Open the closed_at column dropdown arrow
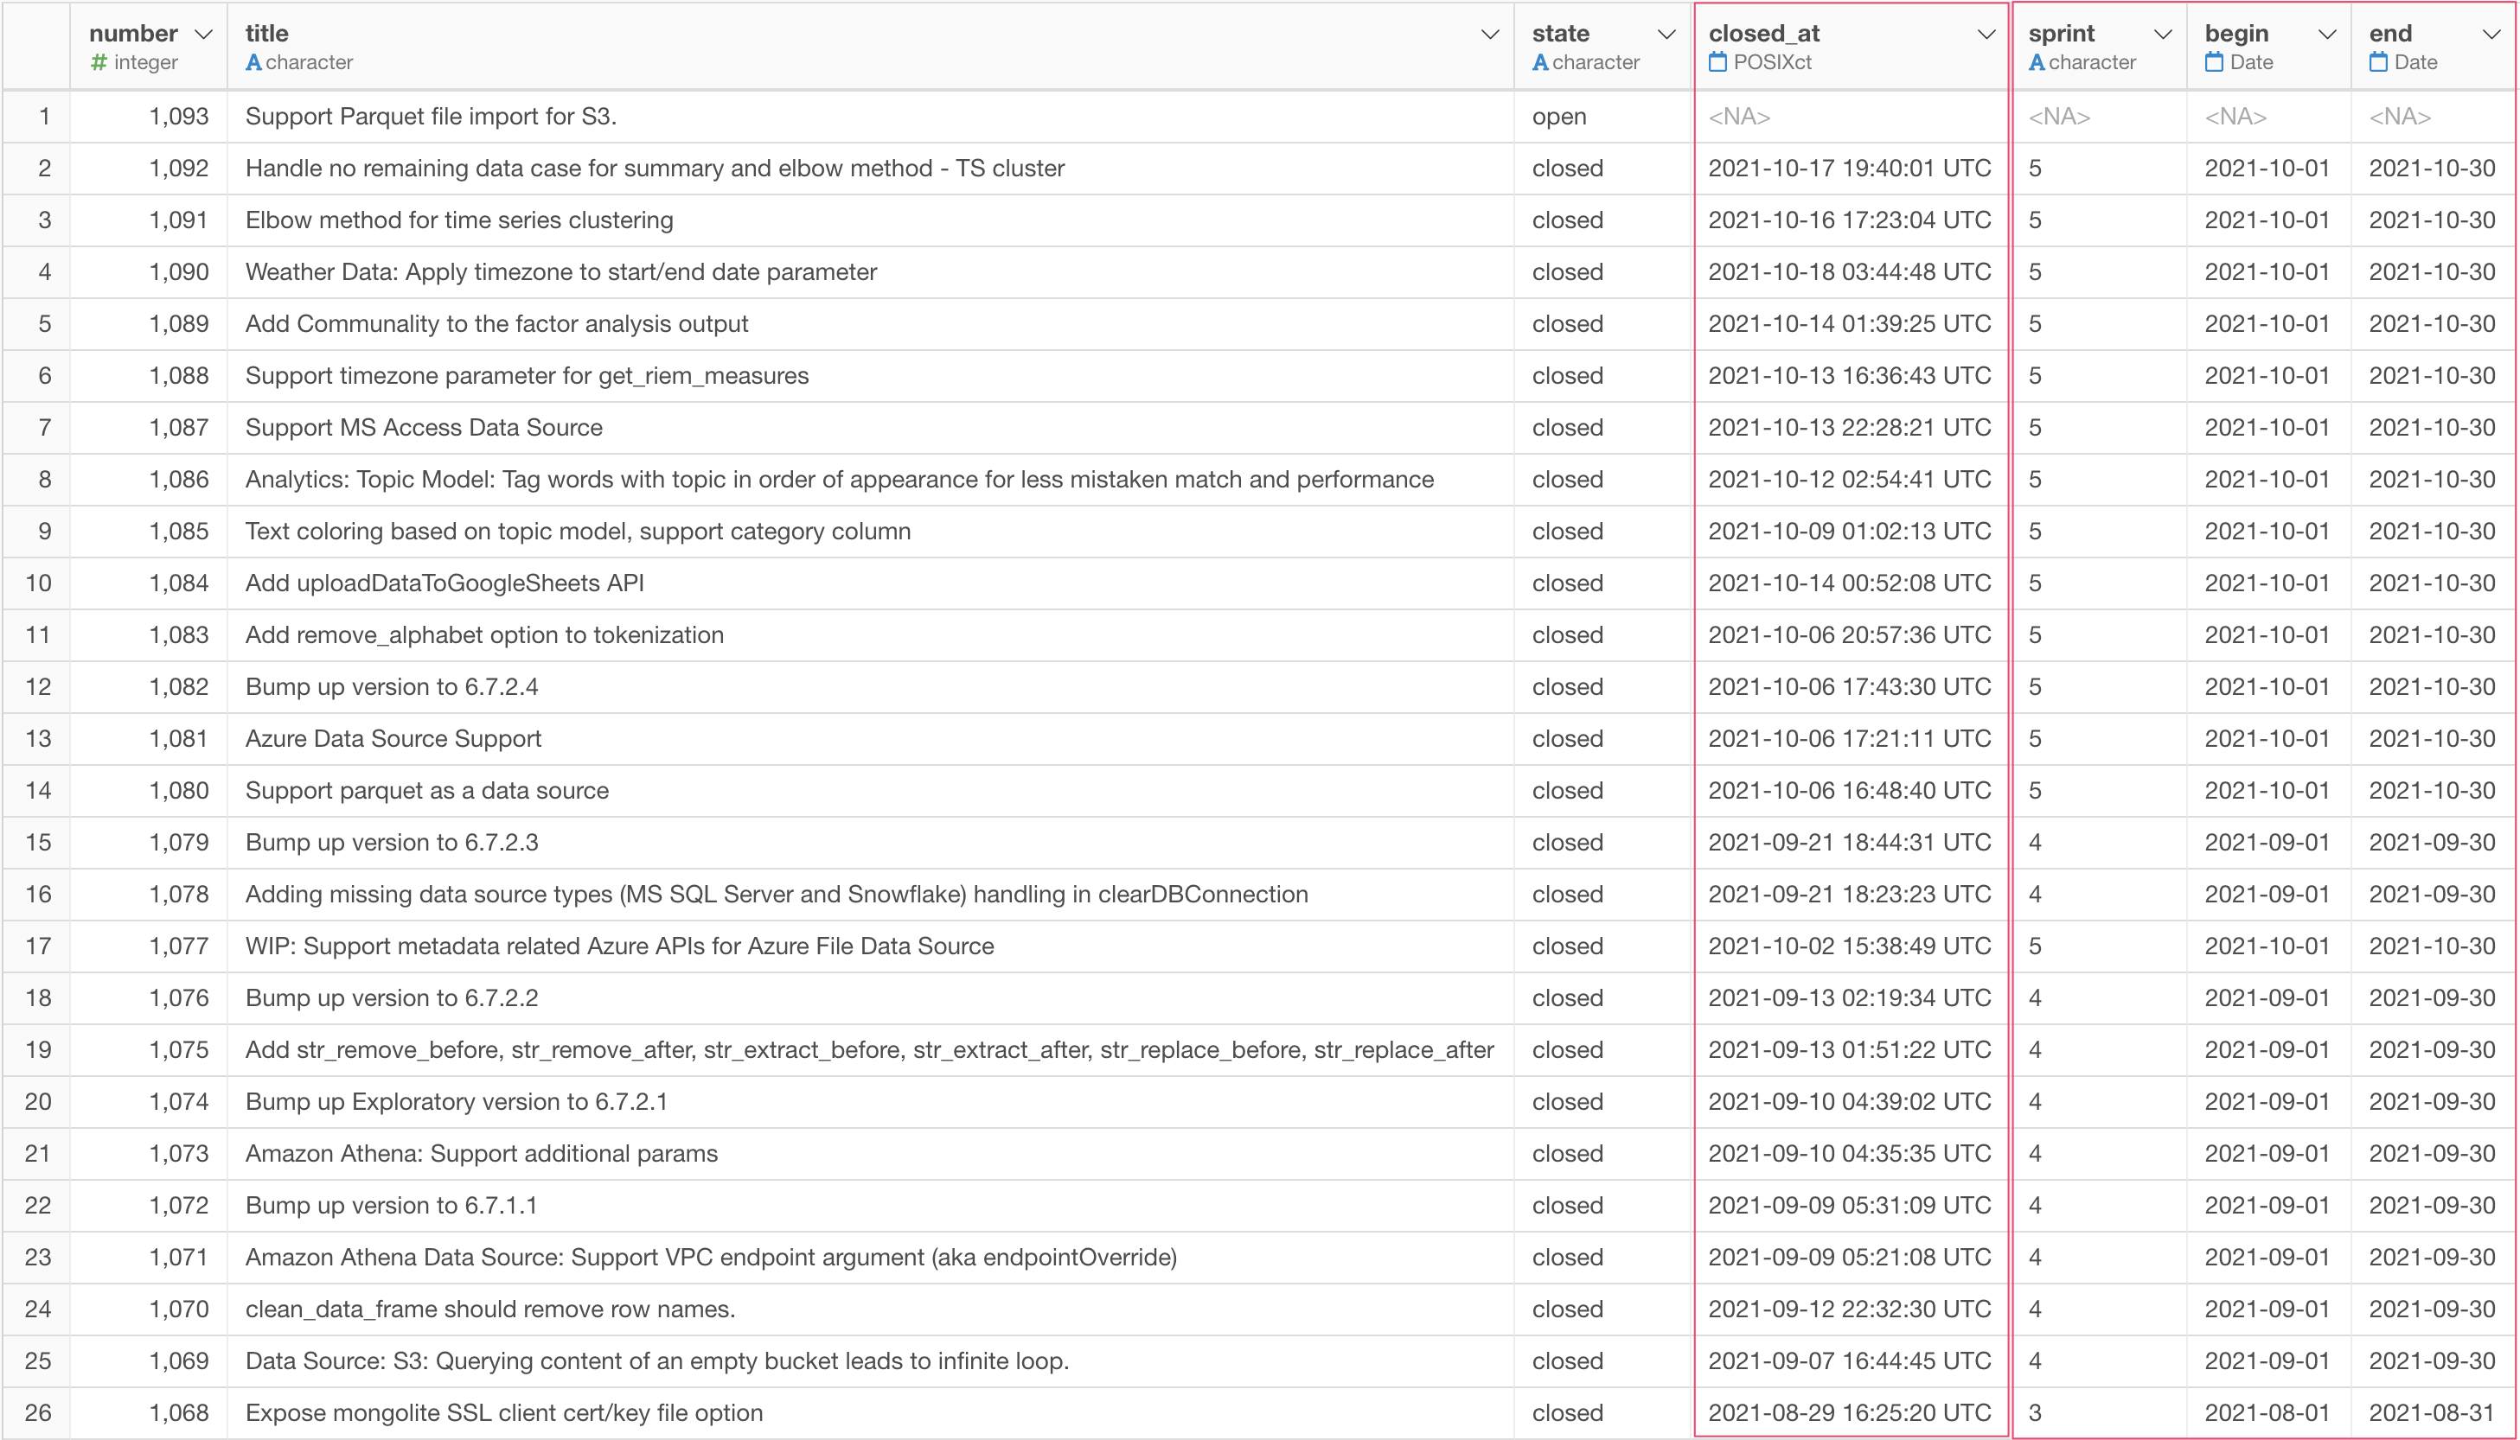The width and height of the screenshot is (2520, 1440). [1986, 35]
